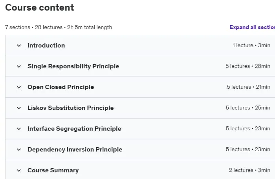Click the '5 lectures • 21min' label
The image size is (275, 179).
coord(248,87)
